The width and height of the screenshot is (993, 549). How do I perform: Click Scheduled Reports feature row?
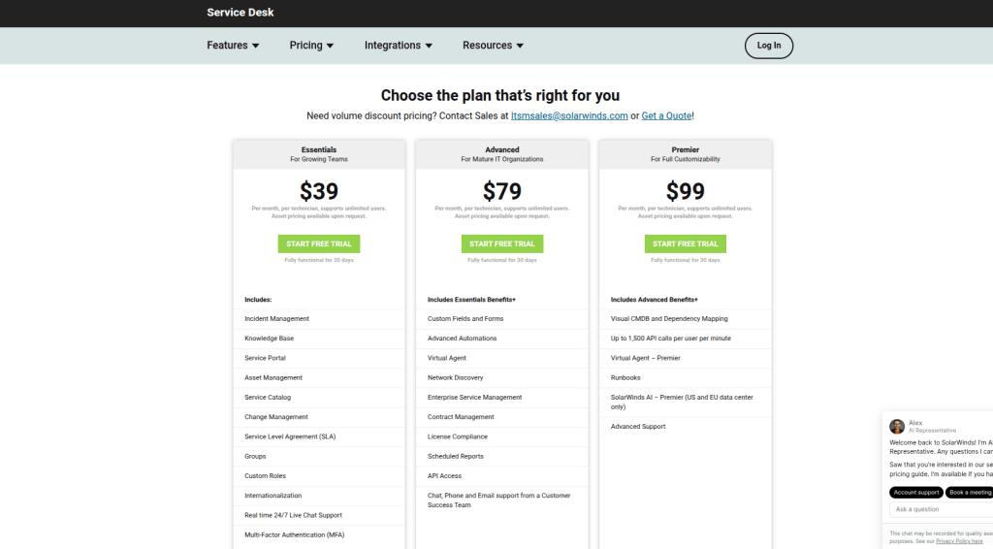(x=501, y=457)
